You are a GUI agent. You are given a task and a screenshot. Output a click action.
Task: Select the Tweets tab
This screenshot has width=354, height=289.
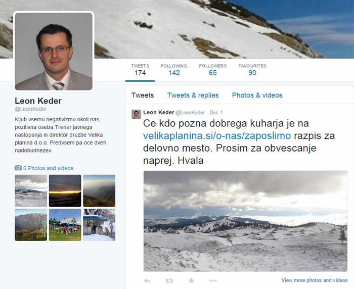[x=143, y=95]
